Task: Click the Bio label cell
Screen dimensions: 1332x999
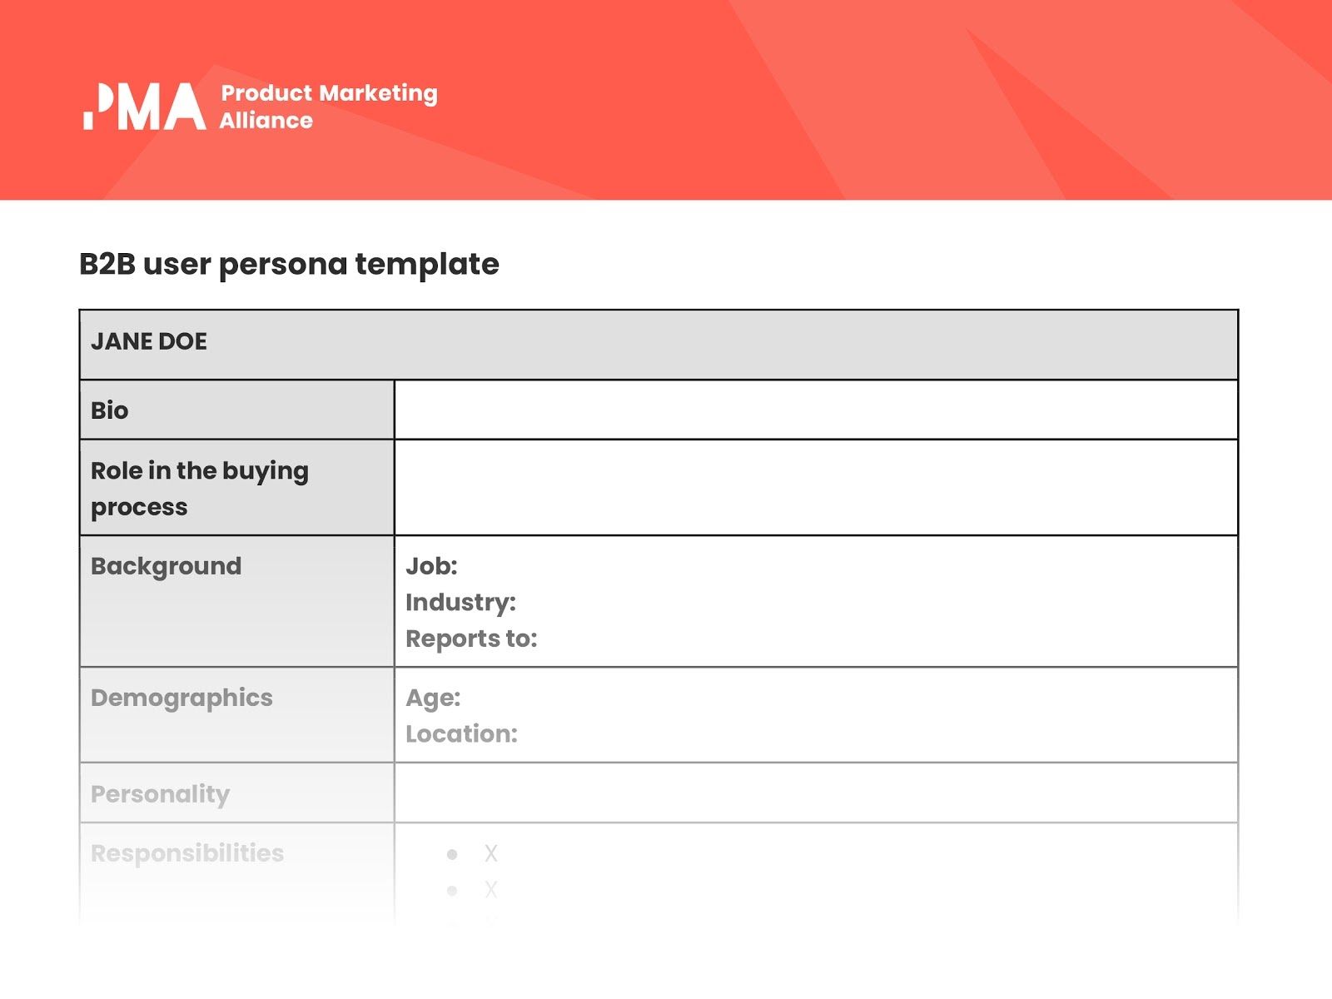Action: (237, 410)
